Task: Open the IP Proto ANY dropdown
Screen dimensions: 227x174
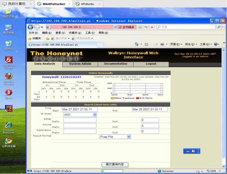Action: [x=80, y=115]
